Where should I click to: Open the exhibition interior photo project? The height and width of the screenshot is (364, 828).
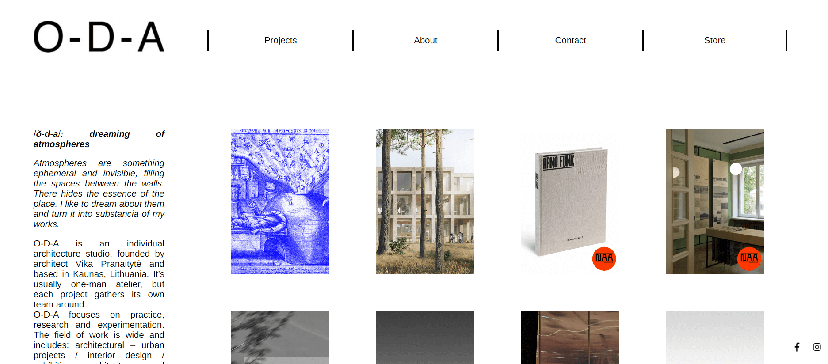[715, 201]
